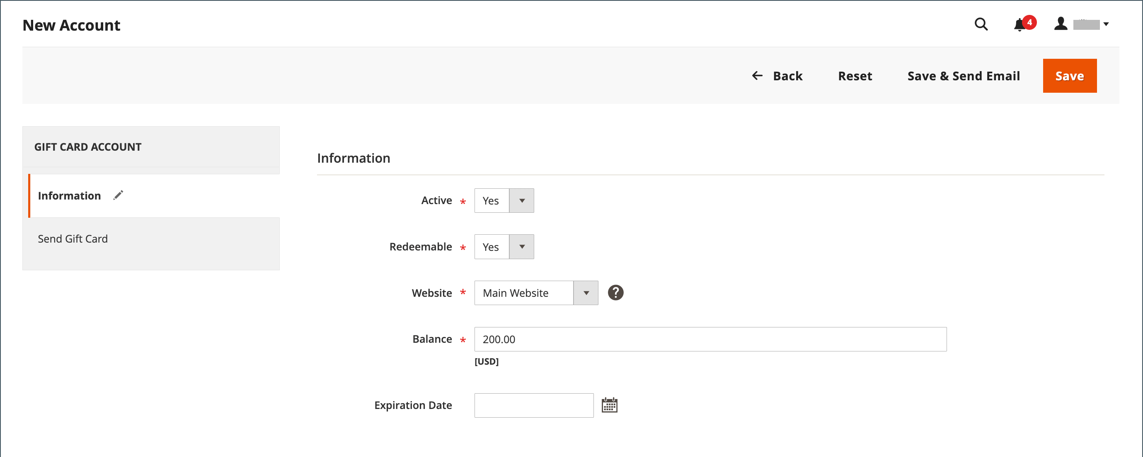Open the admin search magnifier icon
The height and width of the screenshot is (457, 1143).
(x=981, y=24)
